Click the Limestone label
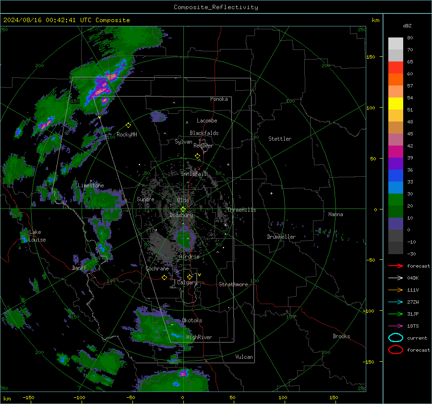 [91, 185]
